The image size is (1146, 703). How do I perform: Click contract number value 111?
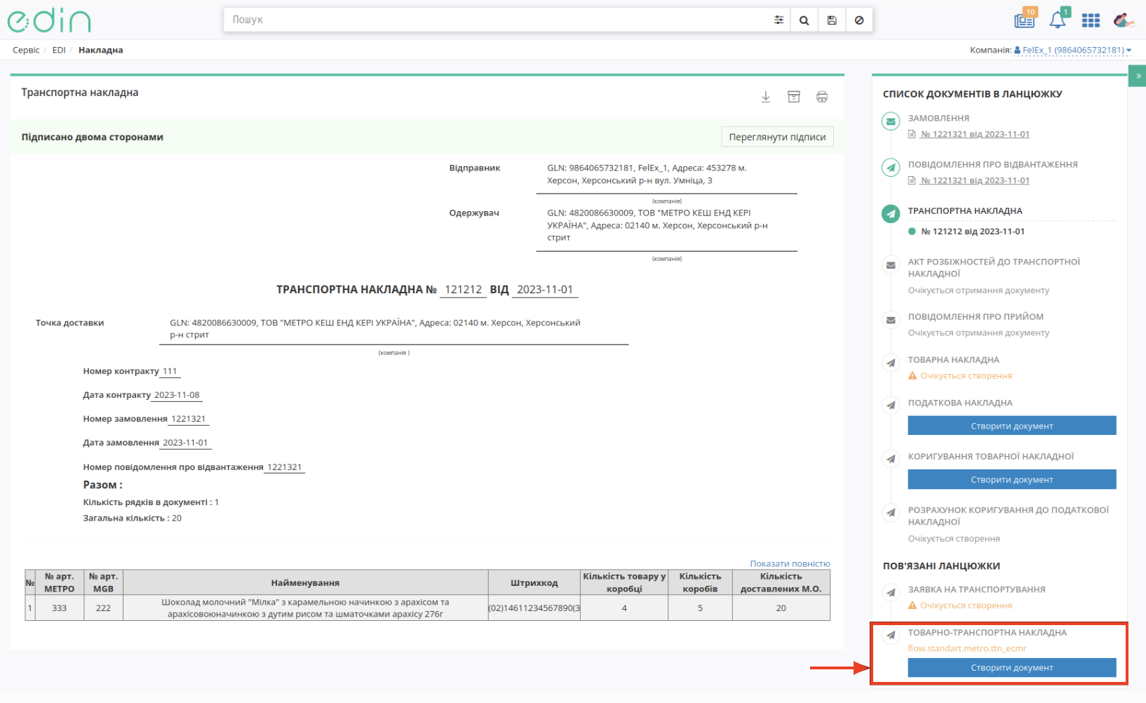pos(170,371)
